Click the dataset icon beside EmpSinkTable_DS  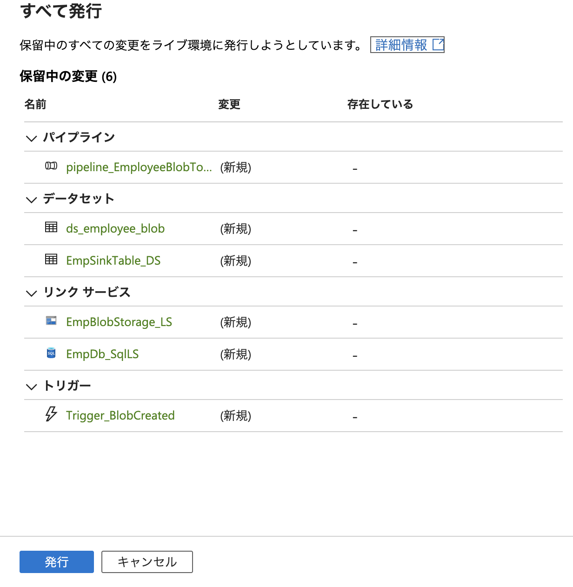click(x=51, y=260)
